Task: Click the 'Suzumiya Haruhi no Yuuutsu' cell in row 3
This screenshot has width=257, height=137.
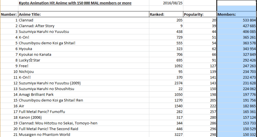Action: (x=84, y=32)
